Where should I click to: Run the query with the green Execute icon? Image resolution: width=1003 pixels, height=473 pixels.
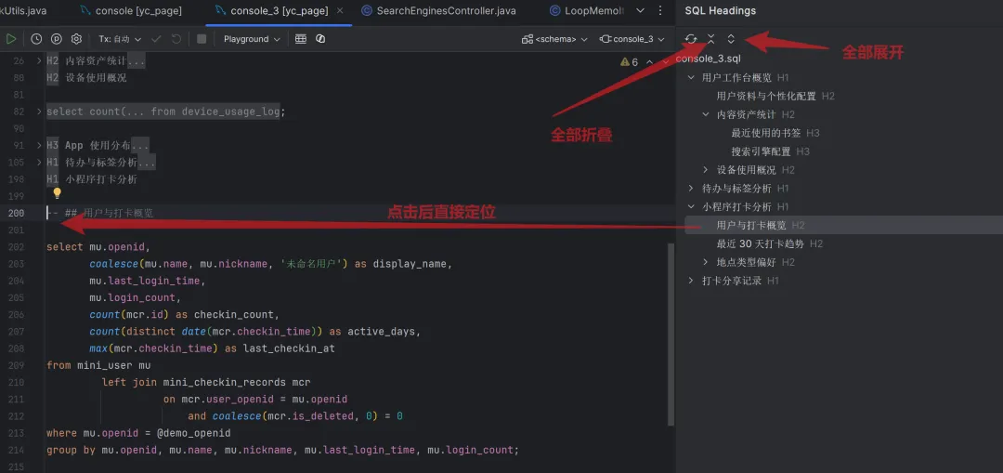point(11,39)
